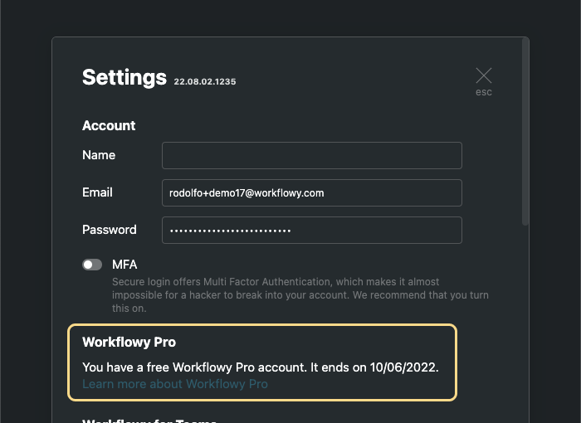Click the partially visible Workflowy for Teams heading
This screenshot has height=423, width=581.
(149, 420)
